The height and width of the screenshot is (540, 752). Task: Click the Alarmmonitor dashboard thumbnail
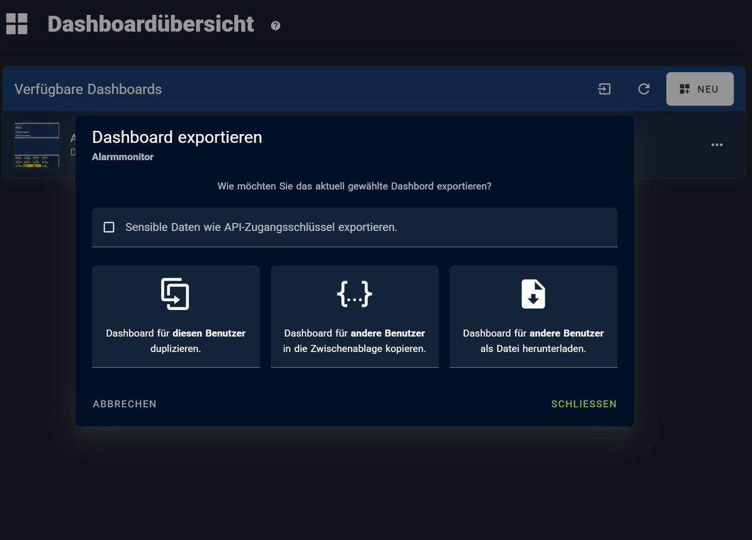click(36, 145)
